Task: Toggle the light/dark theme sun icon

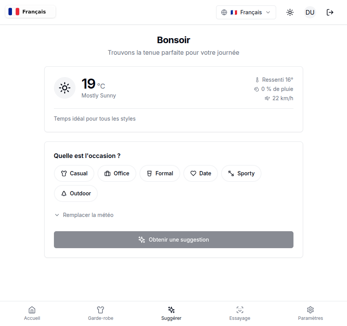Action: click(x=290, y=12)
